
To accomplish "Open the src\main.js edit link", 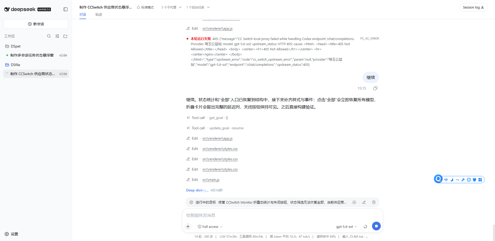I will (211, 180).
